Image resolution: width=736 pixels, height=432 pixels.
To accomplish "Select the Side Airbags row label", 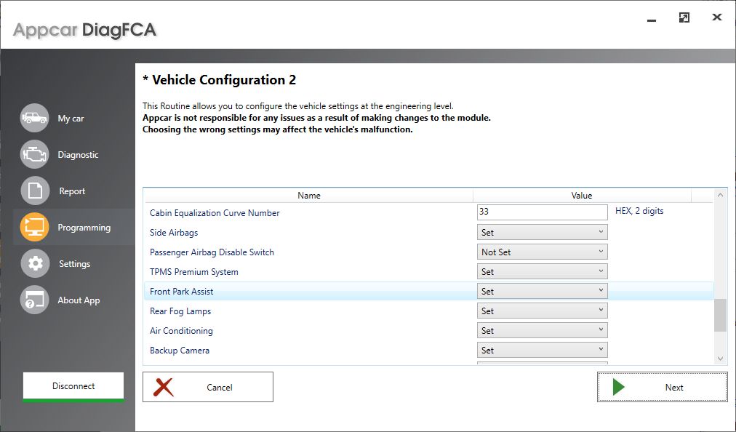I will pyautogui.click(x=174, y=233).
